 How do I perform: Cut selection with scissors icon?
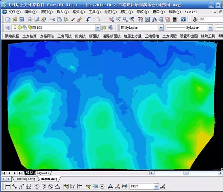click(52, 19)
